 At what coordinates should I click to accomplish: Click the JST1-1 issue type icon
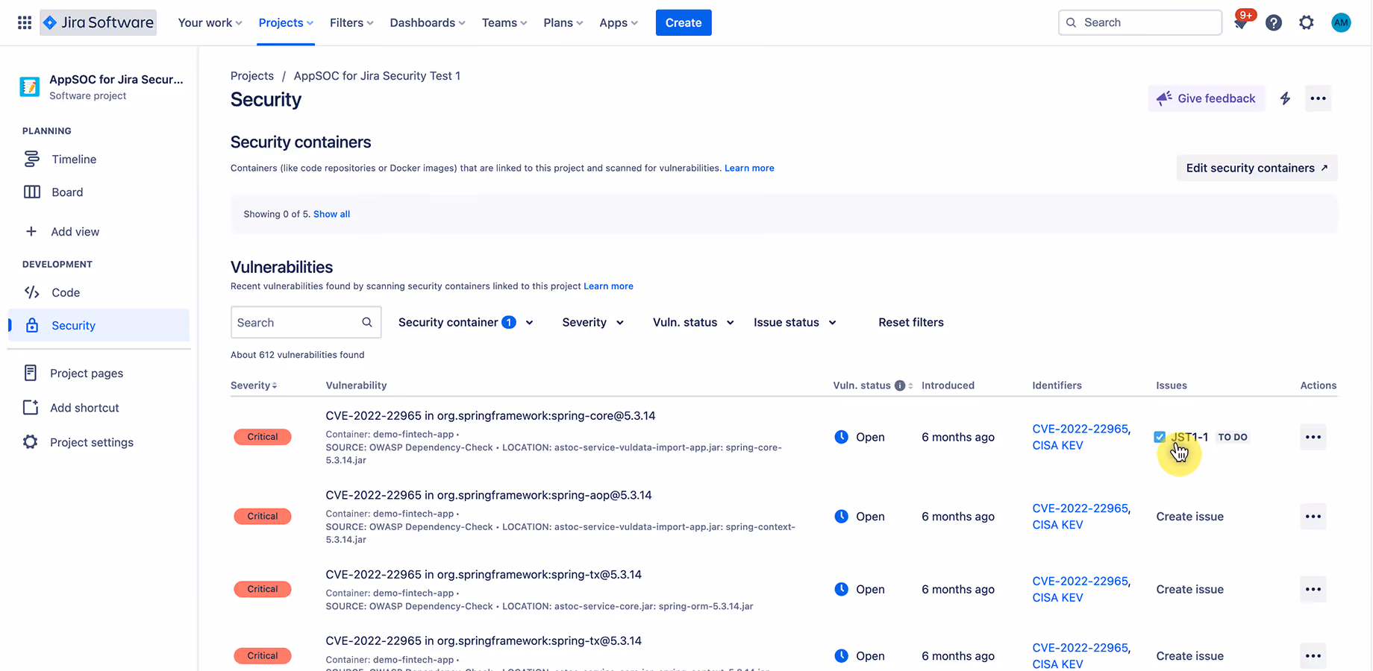[1160, 437]
